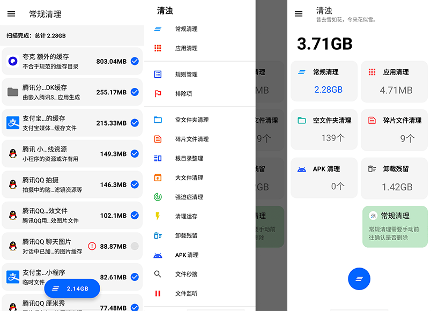Open the 卸载残留 1.42GB card
431x311 pixels.
pyautogui.click(x=394, y=178)
